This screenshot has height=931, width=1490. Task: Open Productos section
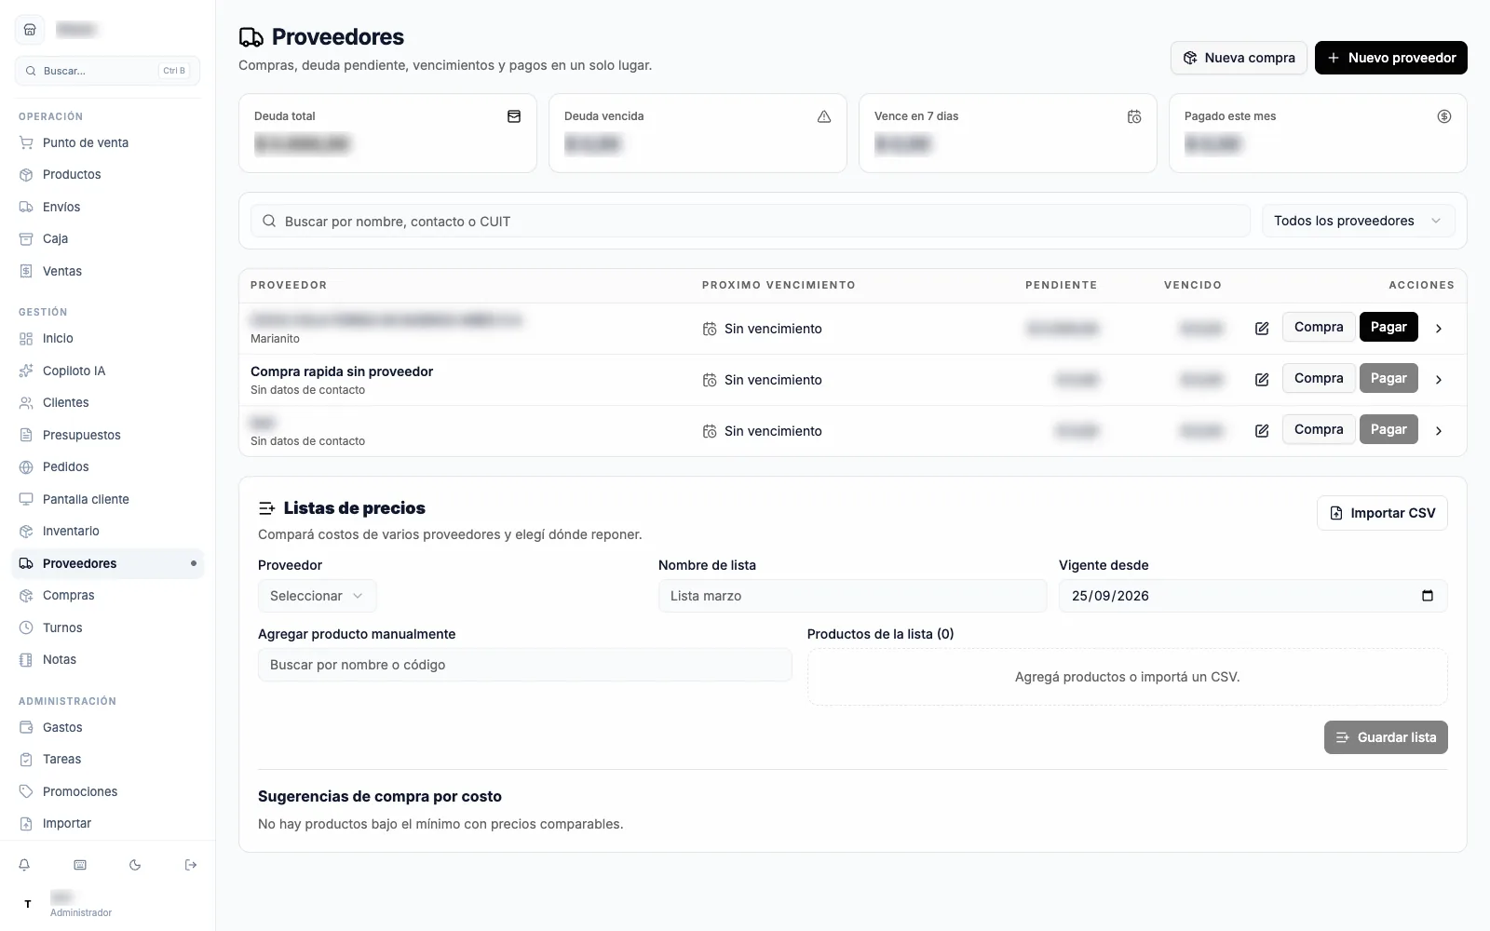[108, 174]
